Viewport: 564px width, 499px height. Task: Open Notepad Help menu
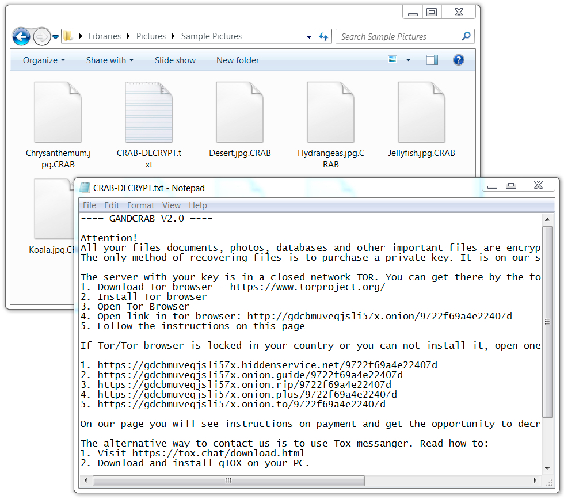click(x=198, y=205)
